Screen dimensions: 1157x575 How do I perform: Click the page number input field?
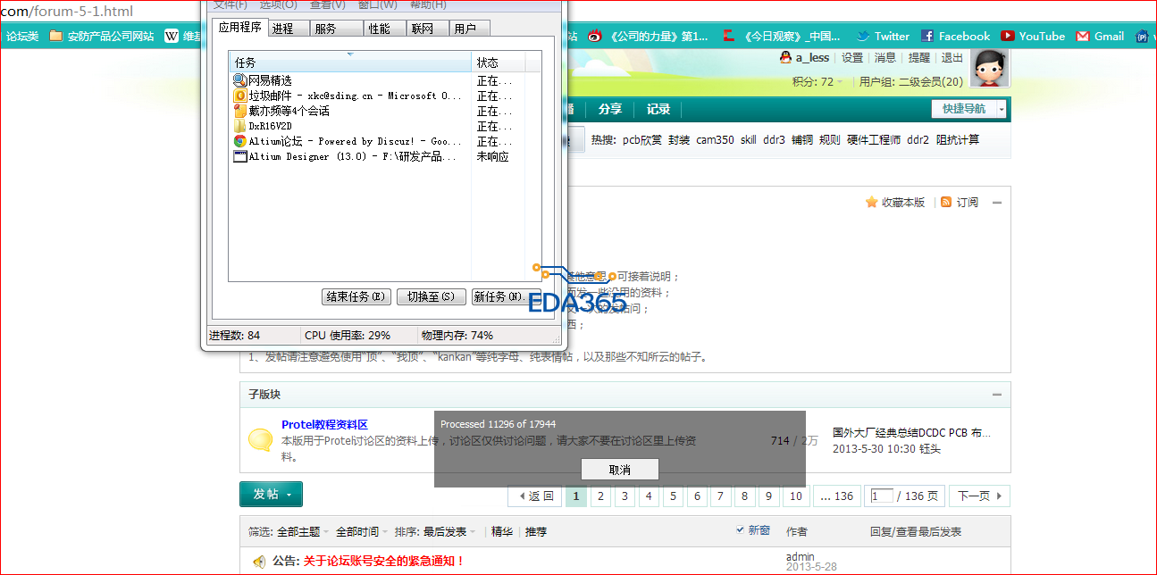(882, 496)
